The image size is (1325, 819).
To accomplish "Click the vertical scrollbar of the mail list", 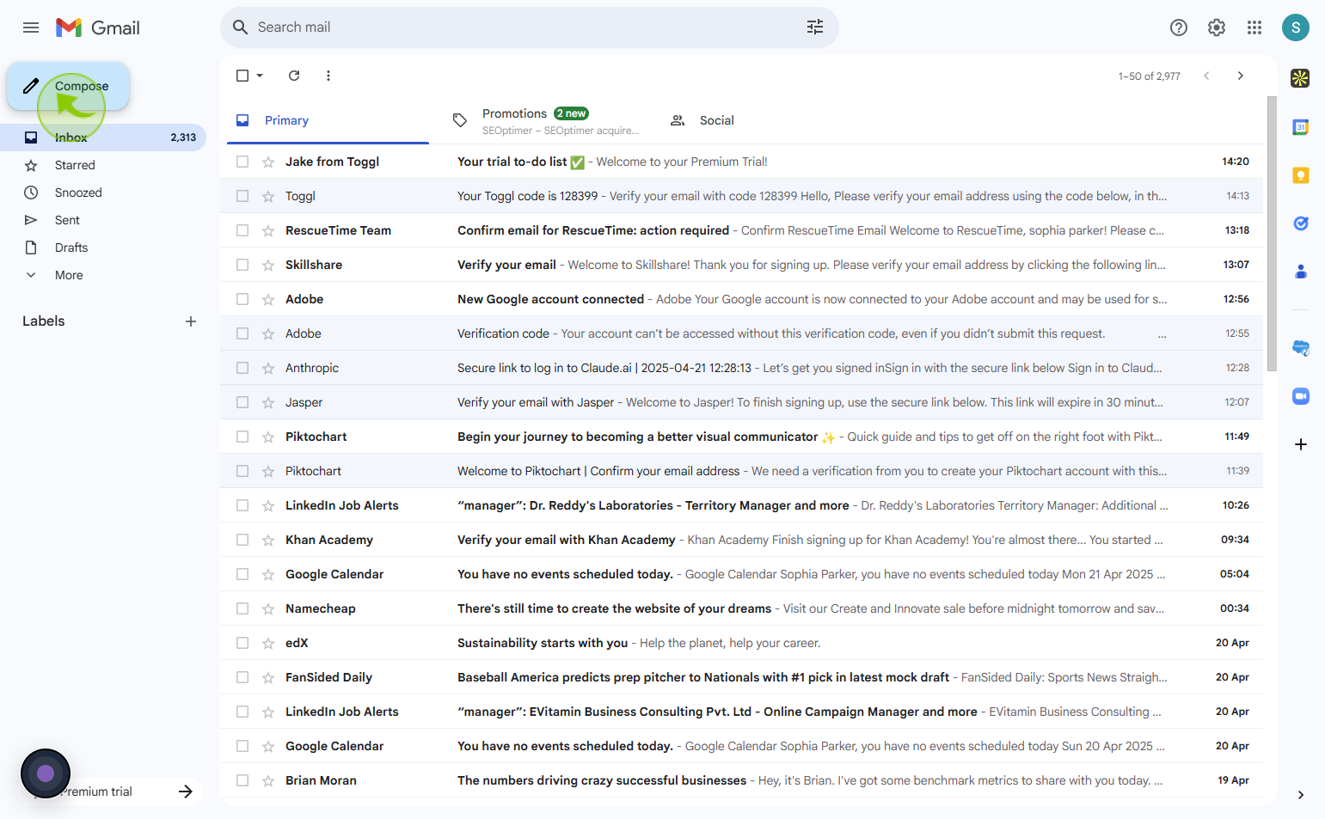I will click(x=1272, y=234).
